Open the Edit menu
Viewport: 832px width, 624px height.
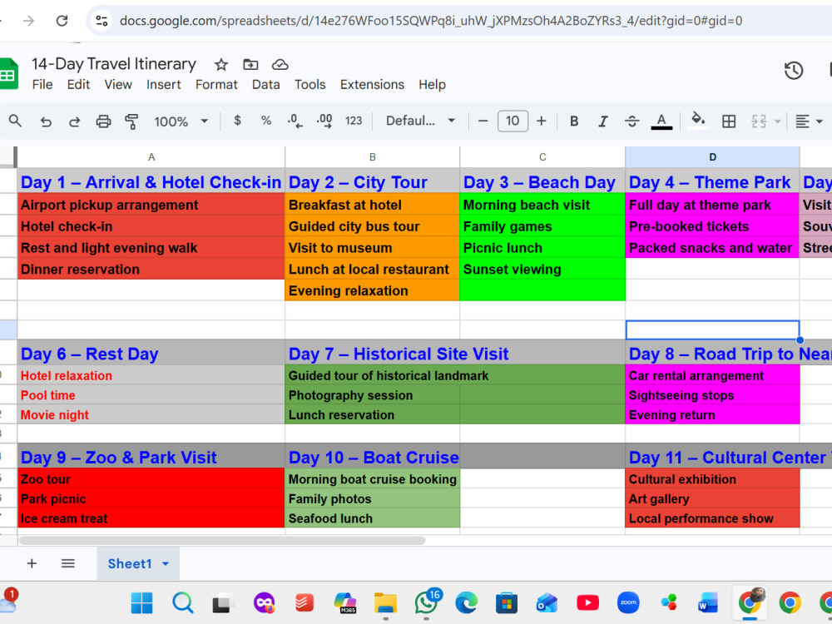coord(78,85)
